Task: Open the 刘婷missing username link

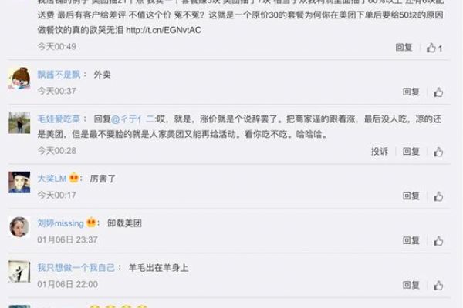Action: pos(60,223)
